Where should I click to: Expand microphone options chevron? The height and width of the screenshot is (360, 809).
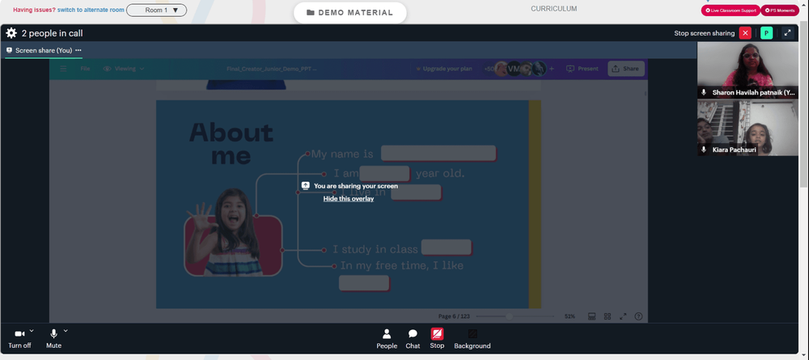click(66, 331)
